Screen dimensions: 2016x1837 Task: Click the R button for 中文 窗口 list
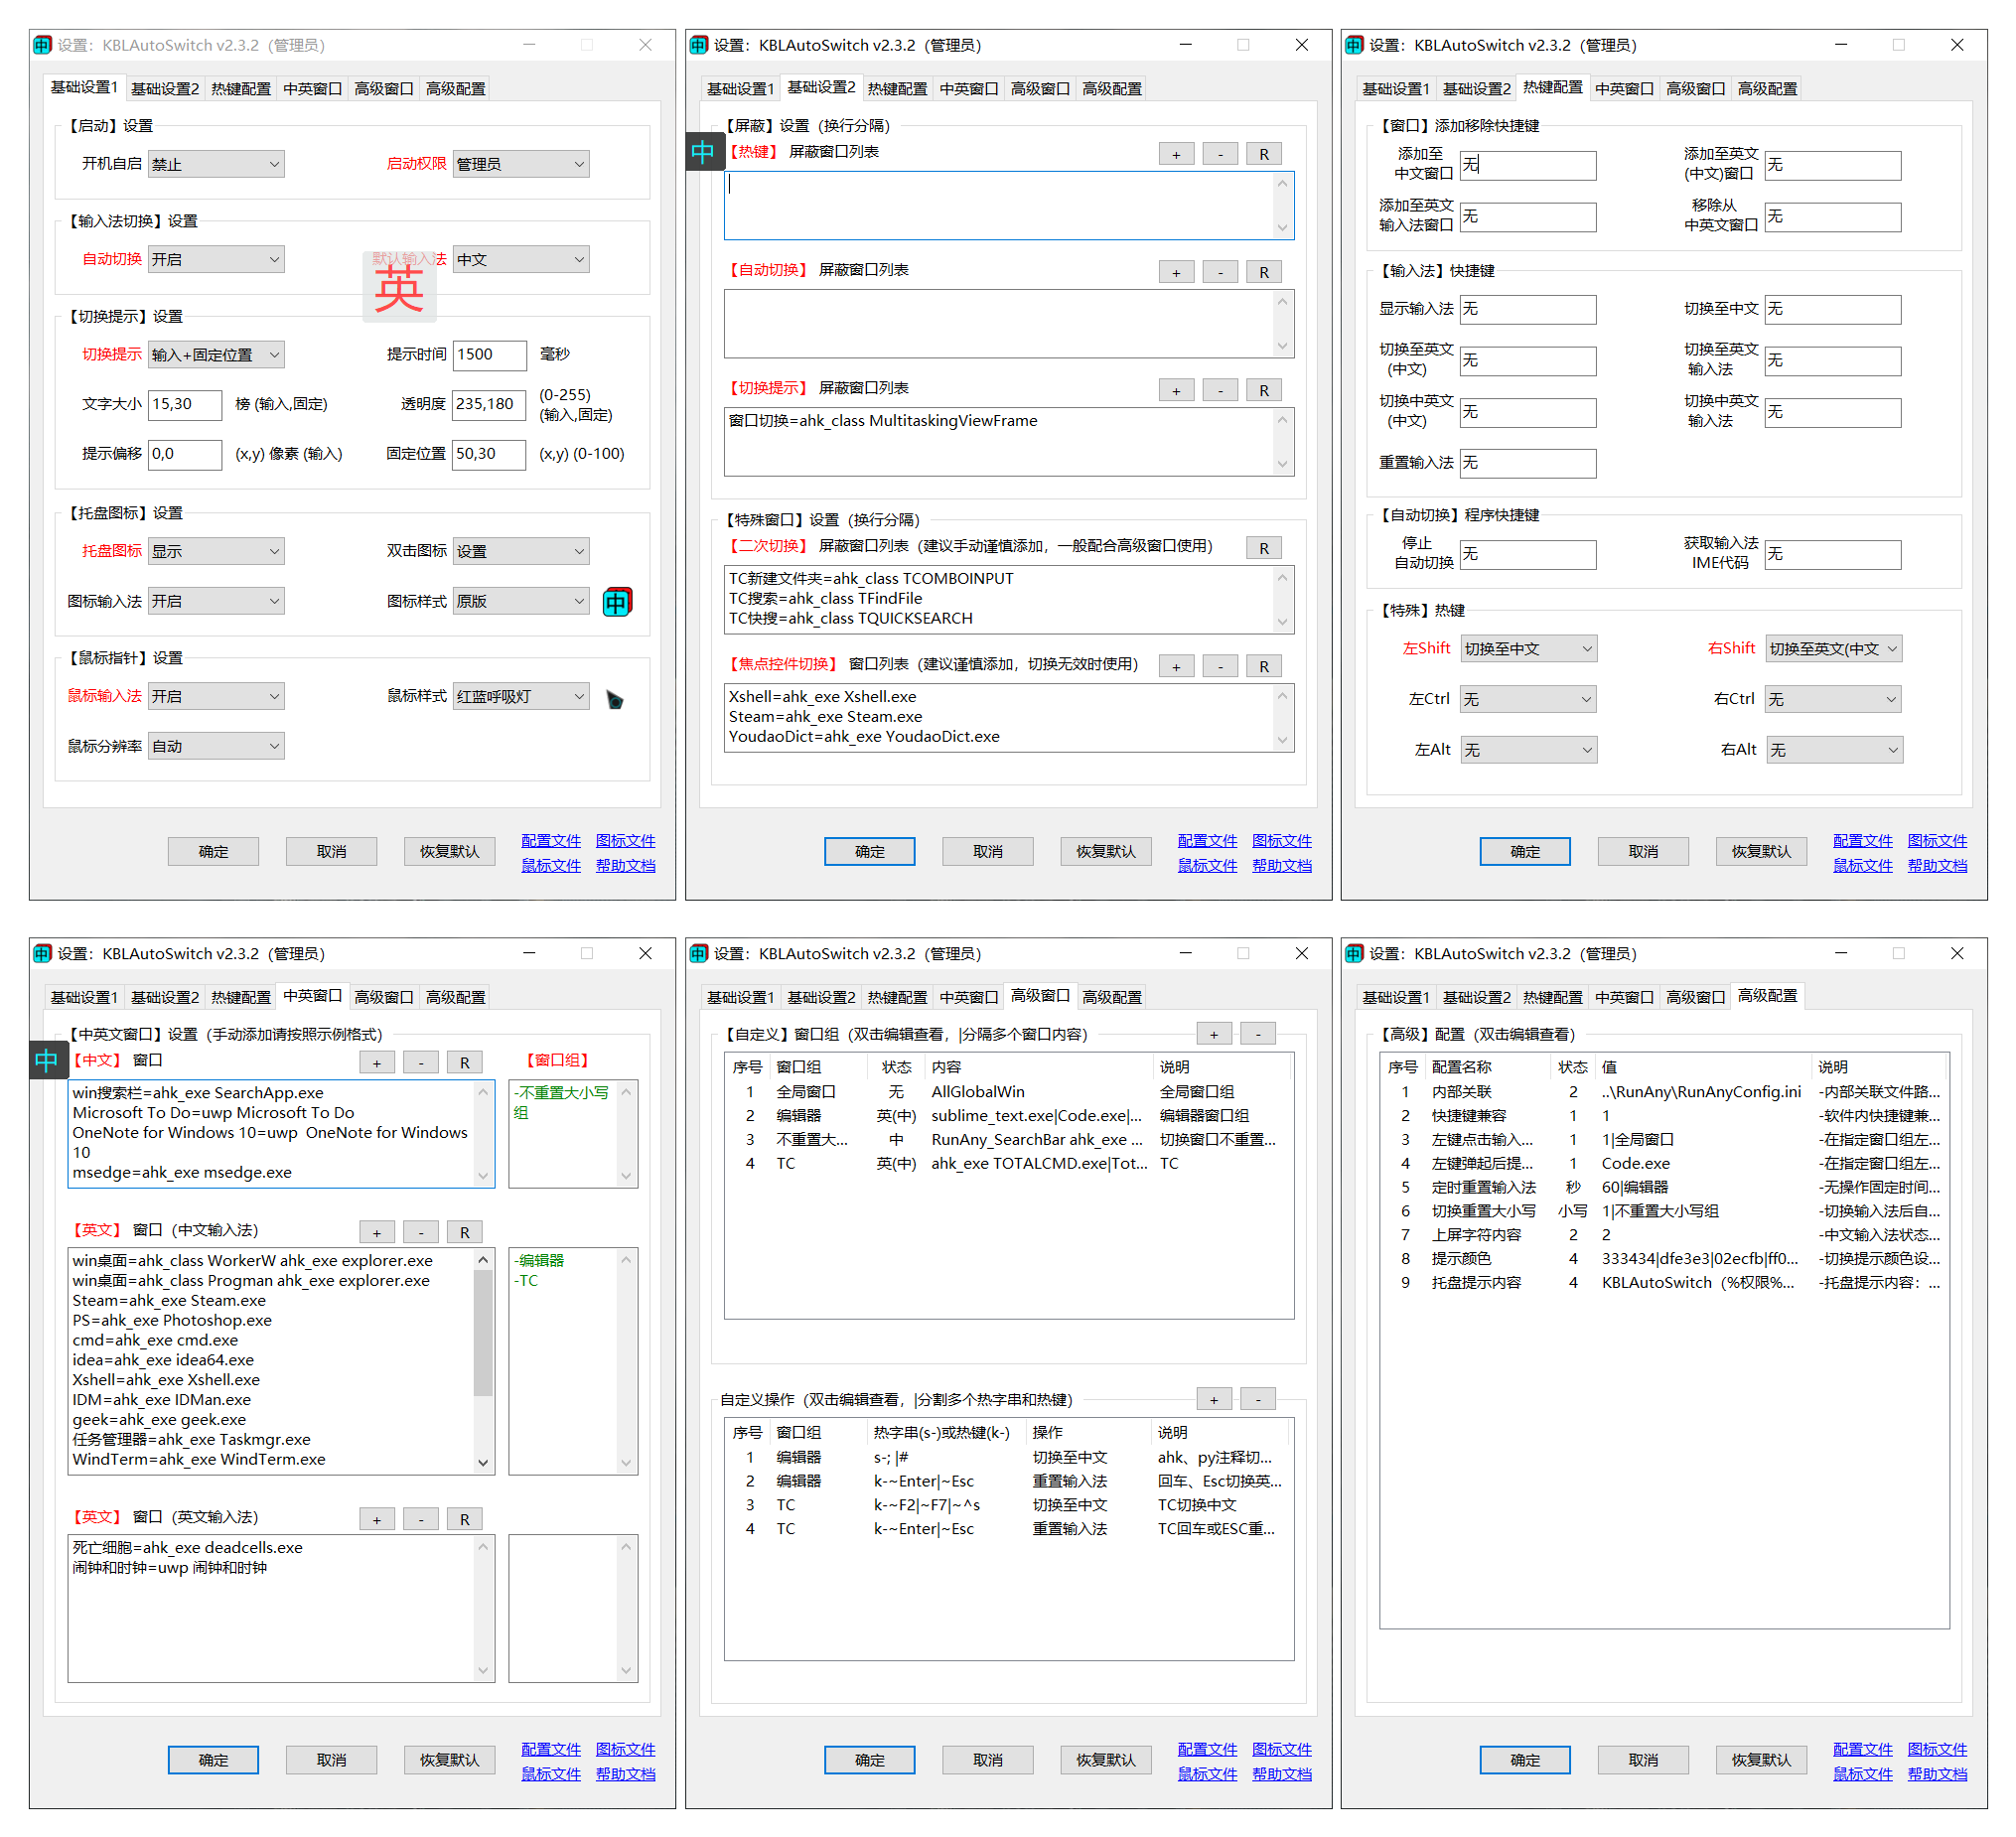(464, 1062)
